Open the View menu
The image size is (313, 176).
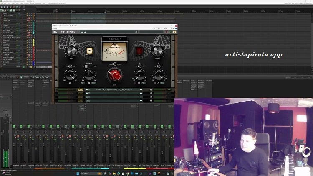click(x=9, y=3)
